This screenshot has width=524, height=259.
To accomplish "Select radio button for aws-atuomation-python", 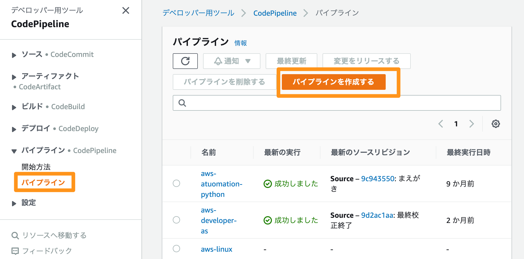I will 176,183.
